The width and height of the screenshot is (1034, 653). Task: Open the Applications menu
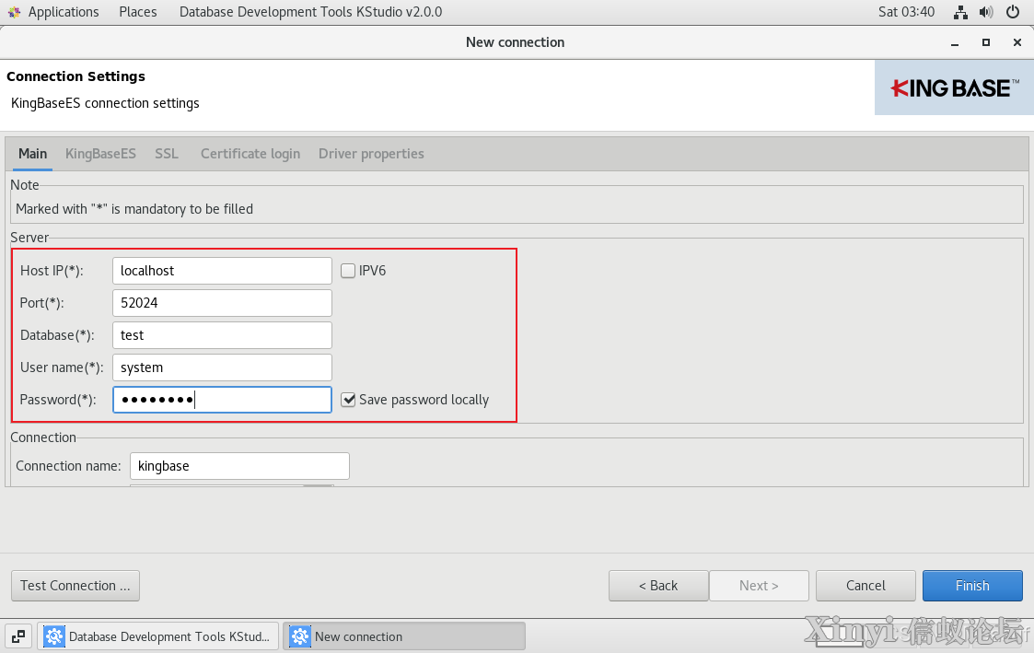(64, 12)
